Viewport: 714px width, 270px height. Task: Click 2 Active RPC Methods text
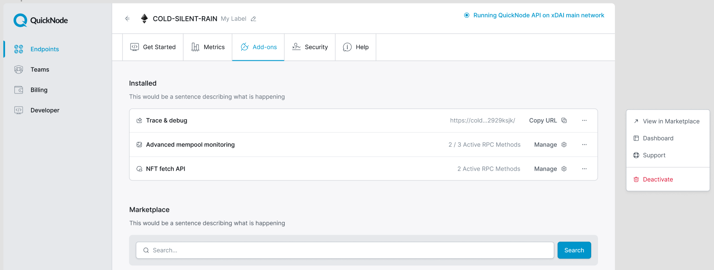click(x=489, y=169)
